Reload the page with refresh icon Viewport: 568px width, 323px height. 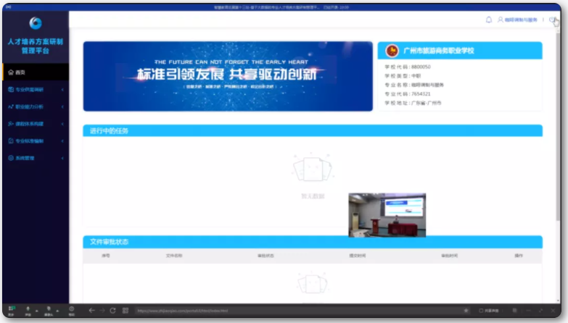click(x=112, y=311)
